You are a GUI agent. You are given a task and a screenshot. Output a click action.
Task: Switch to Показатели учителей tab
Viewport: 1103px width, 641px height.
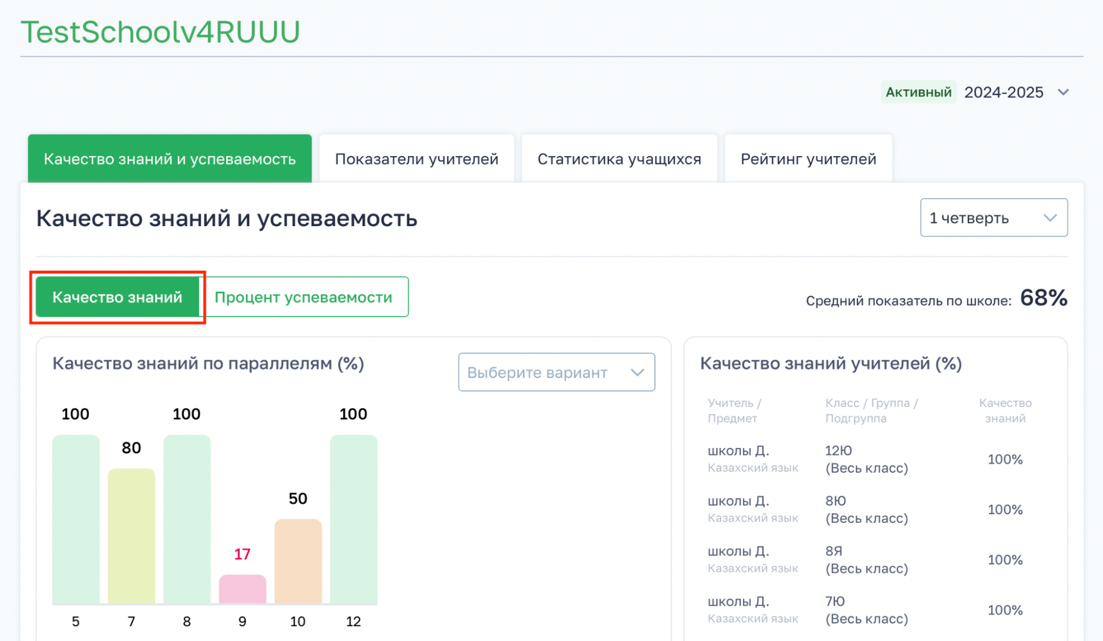(417, 159)
